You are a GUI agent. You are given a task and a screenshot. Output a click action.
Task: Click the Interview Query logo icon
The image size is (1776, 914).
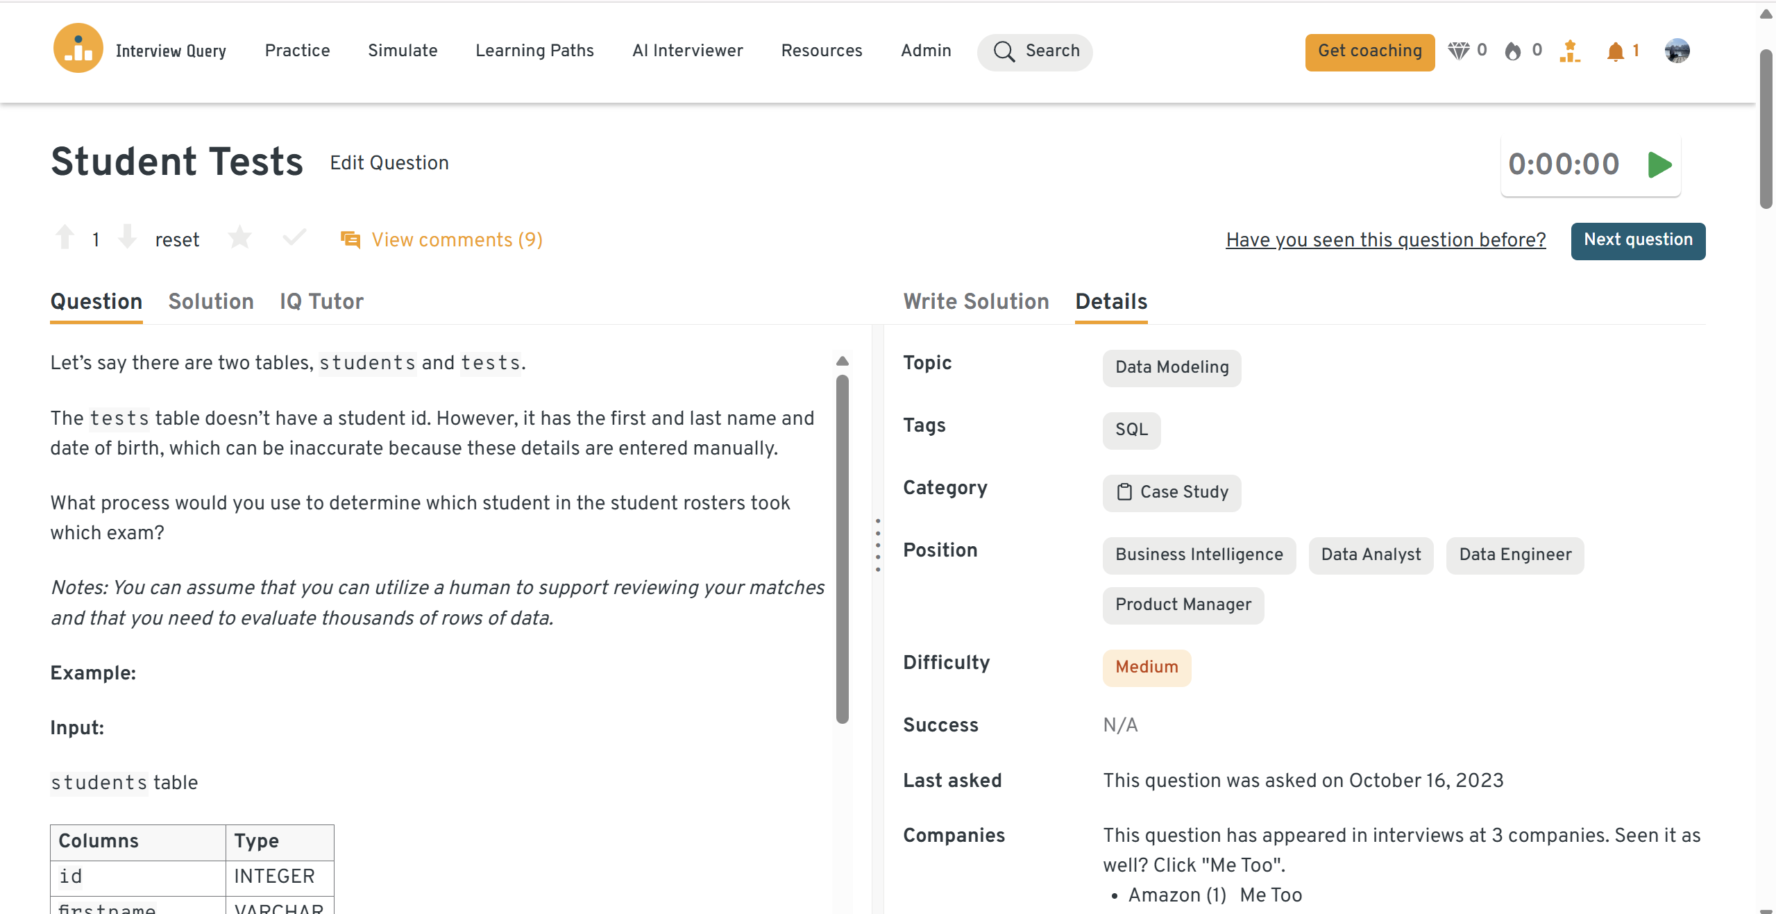(78, 49)
